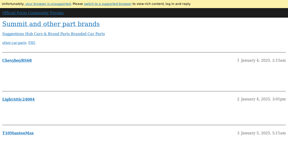Click post number 1 beside ChevyboyRS68's date
Screen dimensions: 288x162
(238, 60)
